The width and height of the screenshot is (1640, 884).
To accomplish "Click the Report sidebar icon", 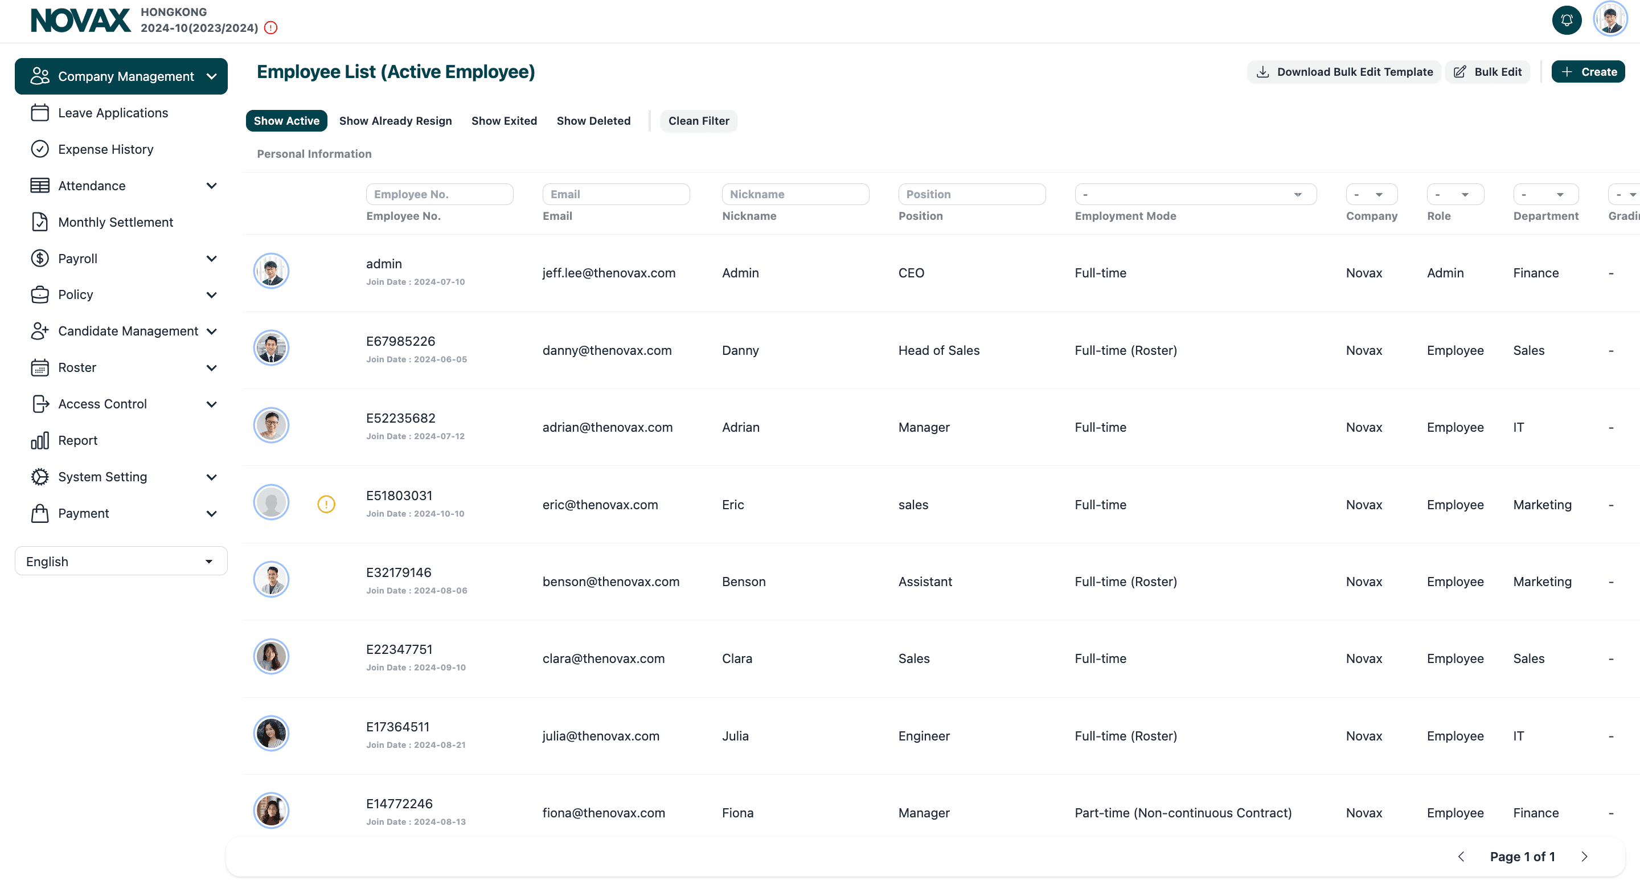I will pyautogui.click(x=39, y=441).
